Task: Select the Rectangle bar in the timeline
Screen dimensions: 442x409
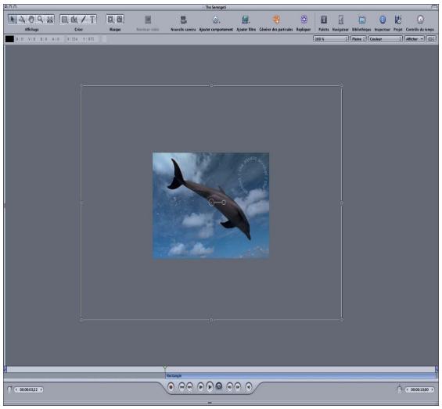Action: click(300, 375)
